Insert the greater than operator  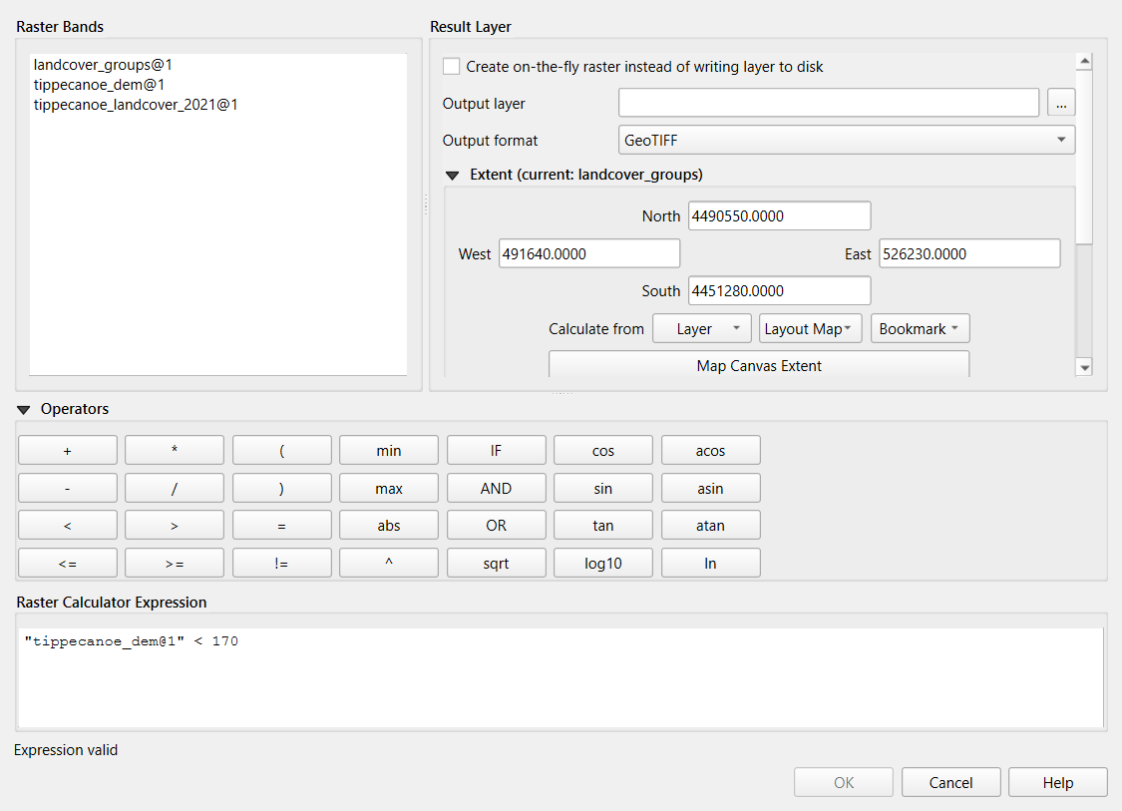175,526
